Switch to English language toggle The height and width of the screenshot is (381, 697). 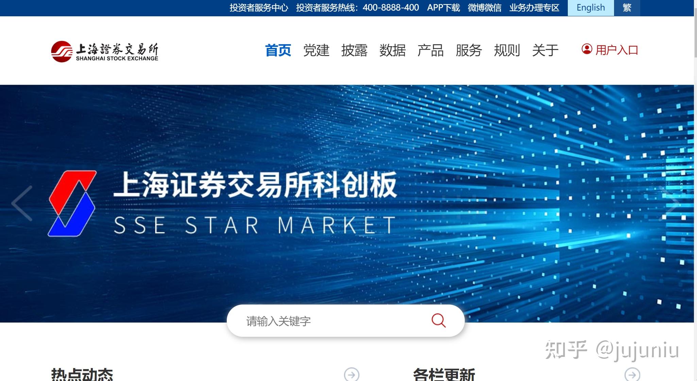tap(590, 8)
